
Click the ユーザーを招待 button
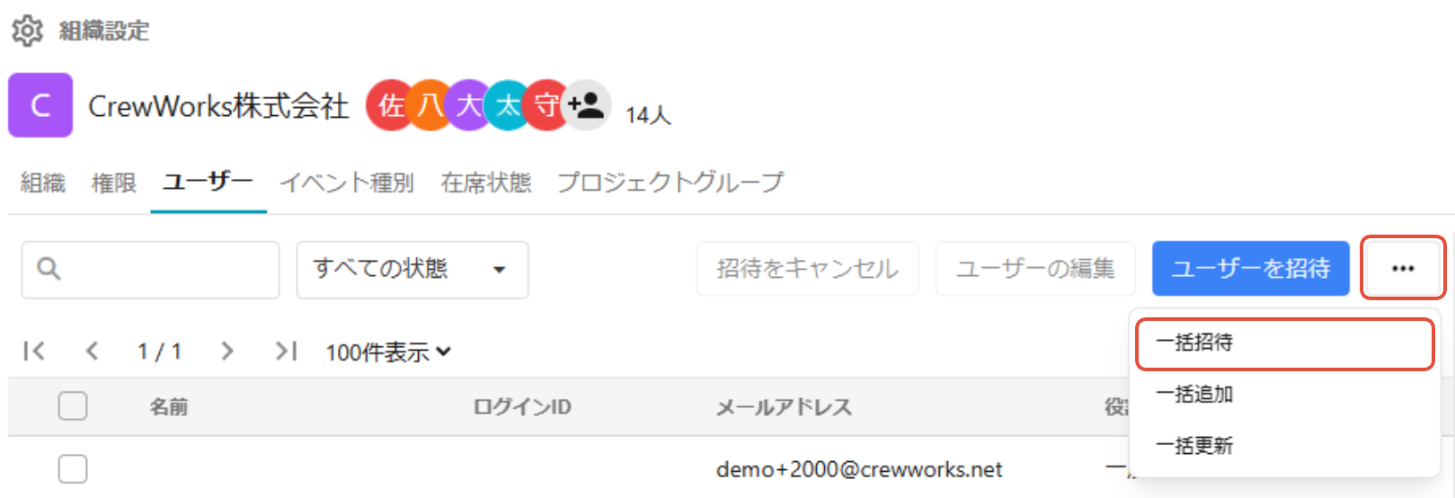point(1251,268)
